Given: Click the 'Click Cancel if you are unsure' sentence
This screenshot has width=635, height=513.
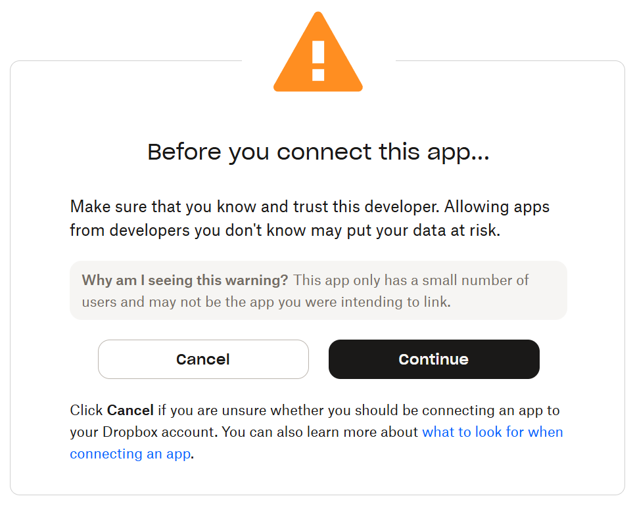Looking at the screenshot, I should 315,411.
